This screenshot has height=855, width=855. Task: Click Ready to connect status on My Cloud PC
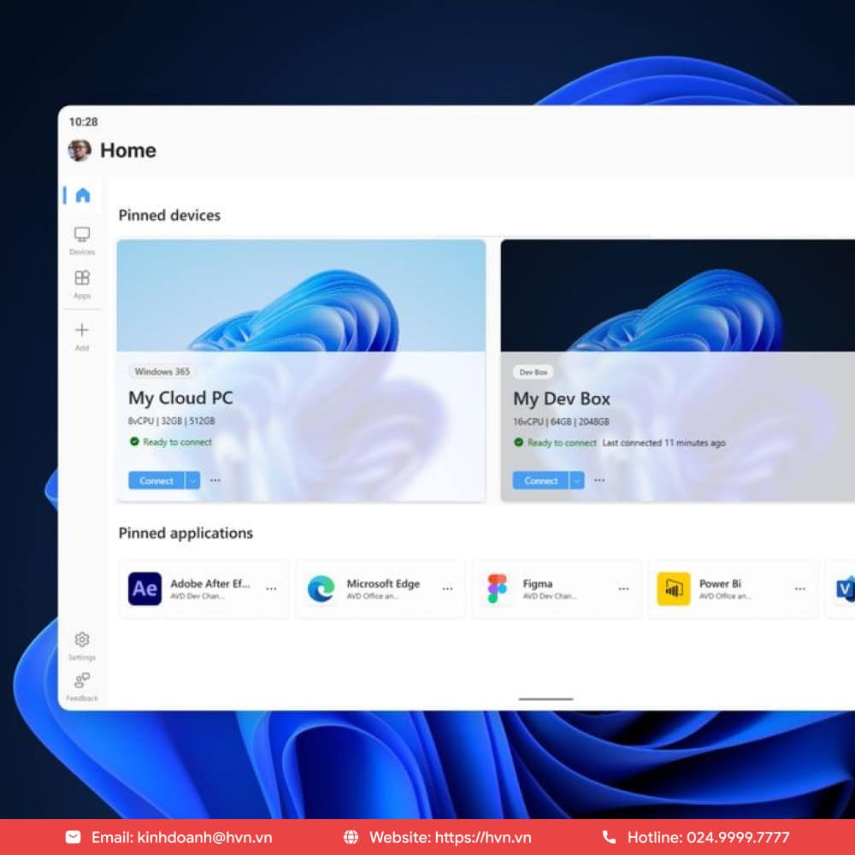(171, 442)
